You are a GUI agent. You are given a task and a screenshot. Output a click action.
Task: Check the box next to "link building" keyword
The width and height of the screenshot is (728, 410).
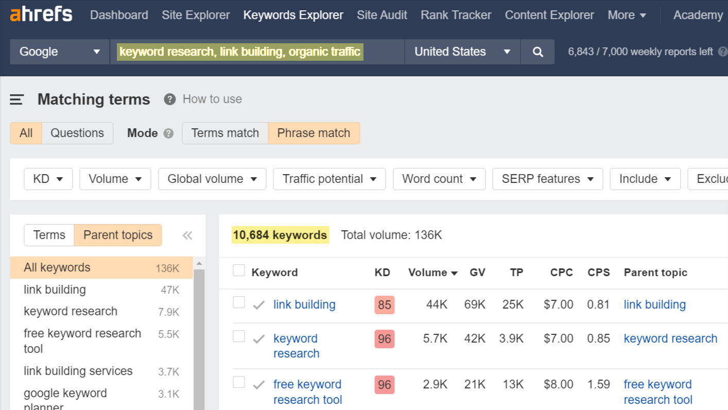238,304
